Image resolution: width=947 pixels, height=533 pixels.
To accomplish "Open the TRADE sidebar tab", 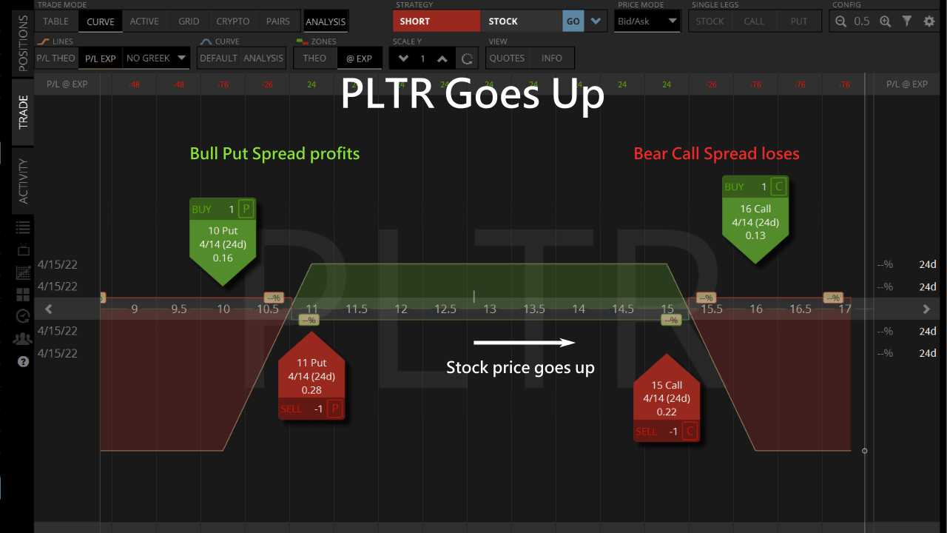I will click(x=23, y=112).
